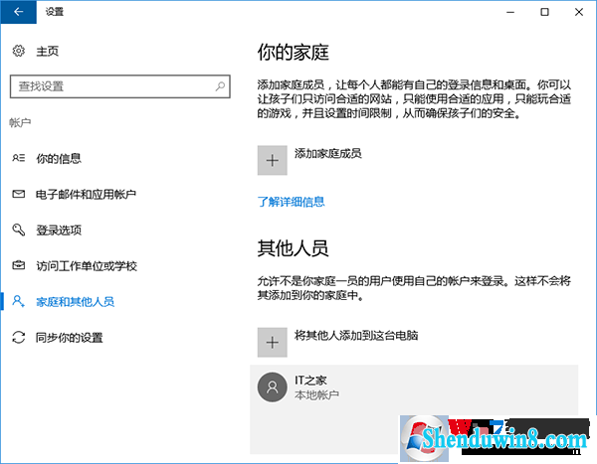Select the 主页 label
Viewport: 597px width, 464px height.
pyautogui.click(x=47, y=51)
